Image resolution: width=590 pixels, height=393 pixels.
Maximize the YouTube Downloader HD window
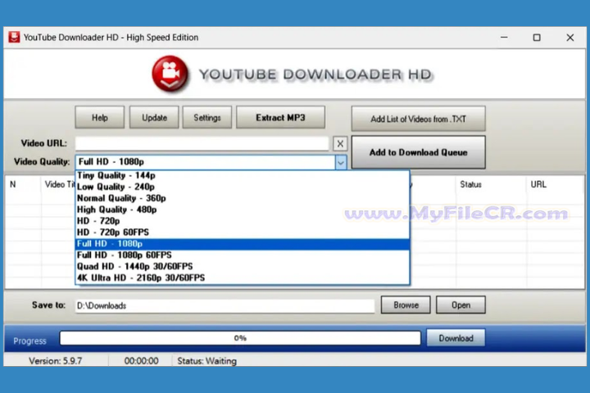pyautogui.click(x=537, y=37)
